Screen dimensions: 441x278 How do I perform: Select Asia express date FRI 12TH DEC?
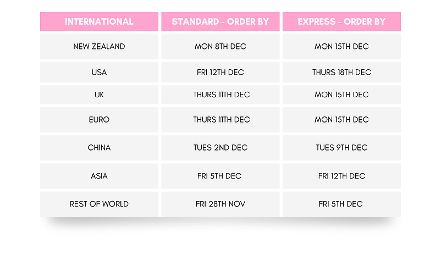(x=341, y=176)
